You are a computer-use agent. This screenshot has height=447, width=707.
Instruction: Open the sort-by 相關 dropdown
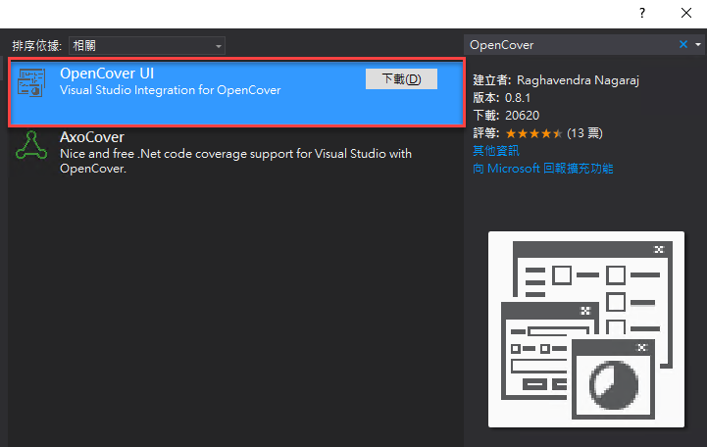coord(147,45)
